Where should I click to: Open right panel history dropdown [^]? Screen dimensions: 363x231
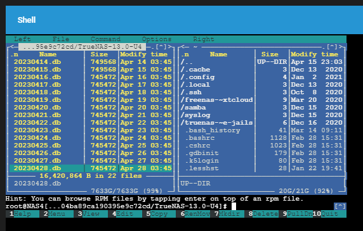(x=332, y=47)
